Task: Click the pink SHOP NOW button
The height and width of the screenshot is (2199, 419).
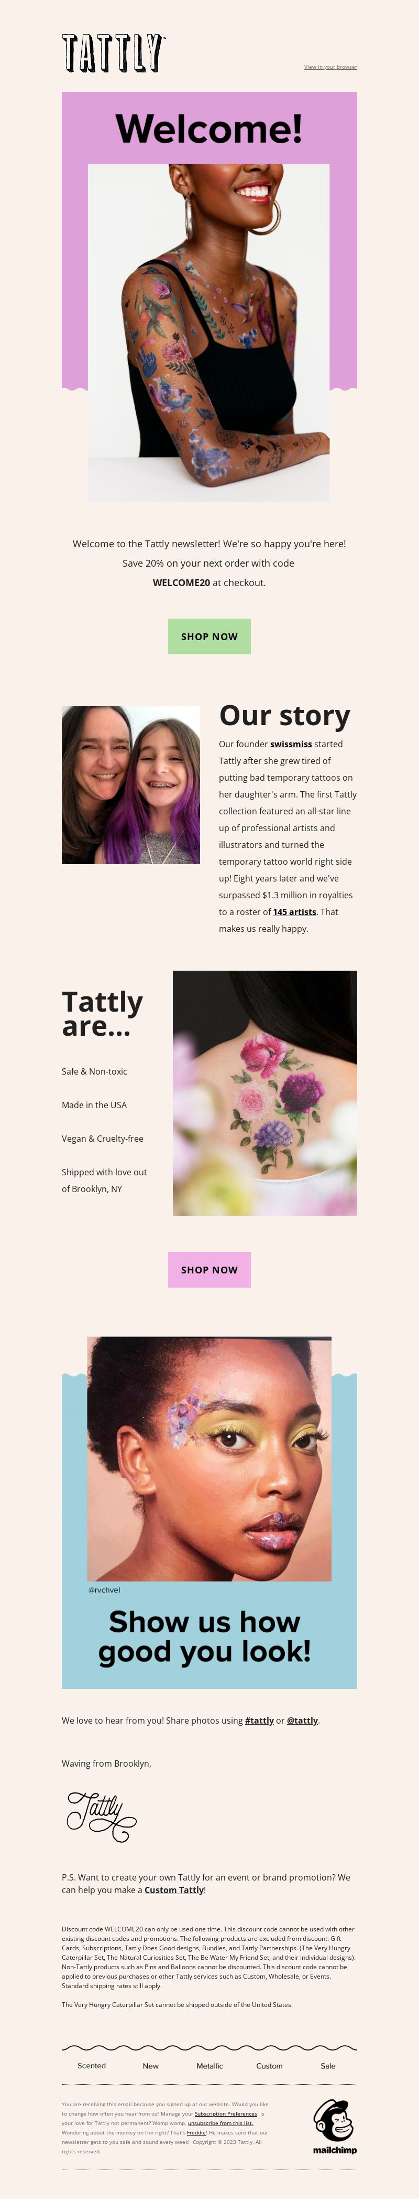Action: tap(210, 1269)
